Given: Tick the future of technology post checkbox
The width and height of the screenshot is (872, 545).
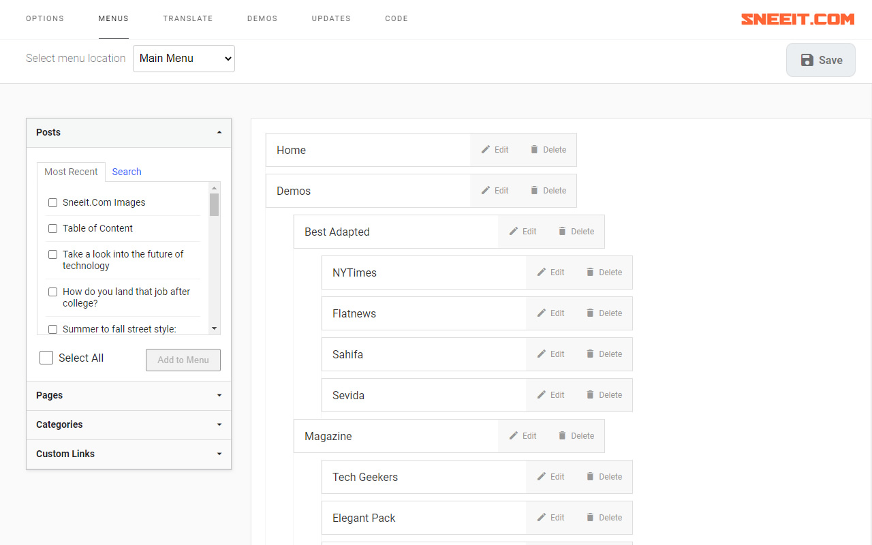Looking at the screenshot, I should point(52,254).
